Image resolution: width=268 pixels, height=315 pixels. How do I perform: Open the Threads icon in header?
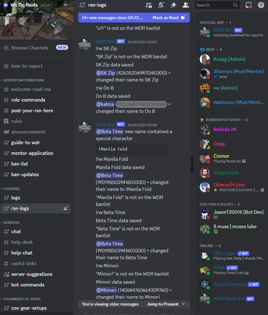(x=148, y=5)
